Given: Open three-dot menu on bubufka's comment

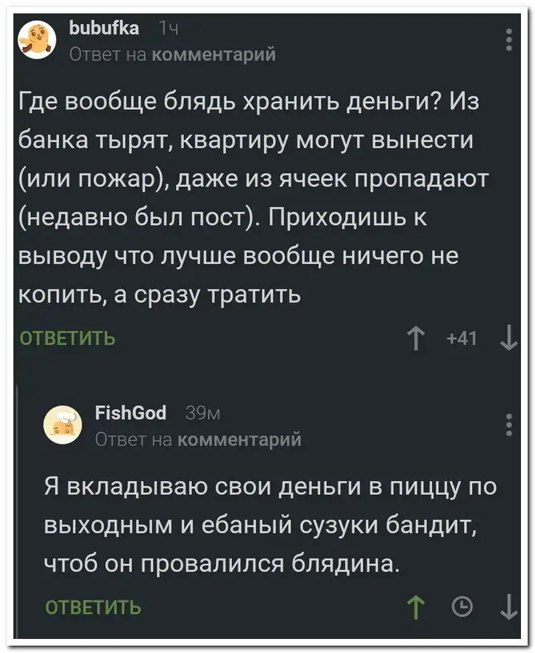Looking at the screenshot, I should [509, 40].
